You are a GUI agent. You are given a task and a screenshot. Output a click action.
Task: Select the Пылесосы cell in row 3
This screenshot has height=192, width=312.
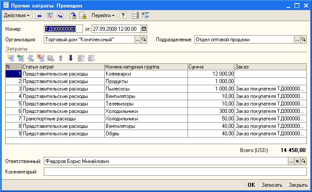pyautogui.click(x=146, y=89)
